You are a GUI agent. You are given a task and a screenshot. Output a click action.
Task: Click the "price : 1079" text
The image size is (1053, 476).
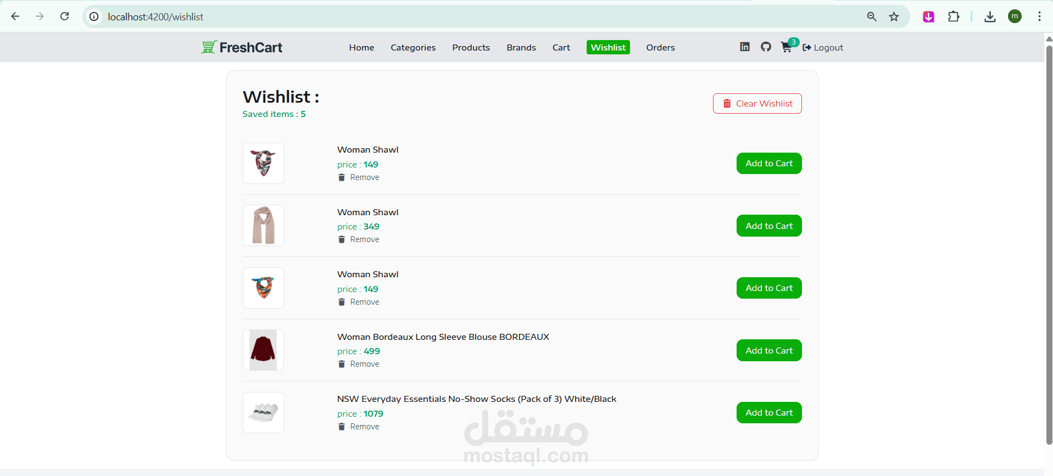coord(360,414)
